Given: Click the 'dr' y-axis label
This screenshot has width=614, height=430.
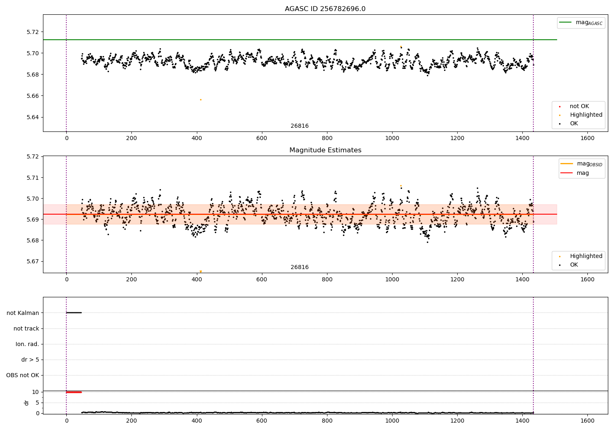Looking at the screenshot, I should pos(26,403).
